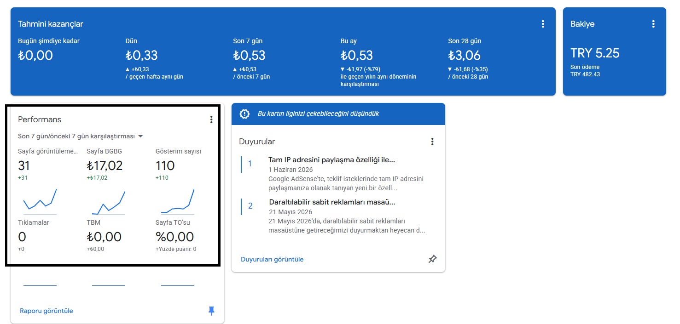Open the Performans card options menu
The width and height of the screenshot is (680, 324).
pos(211,119)
